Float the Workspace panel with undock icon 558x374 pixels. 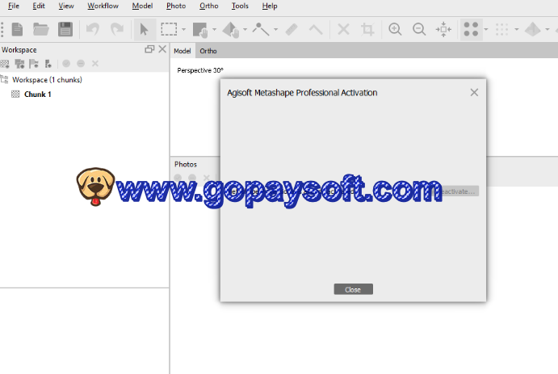coord(149,49)
